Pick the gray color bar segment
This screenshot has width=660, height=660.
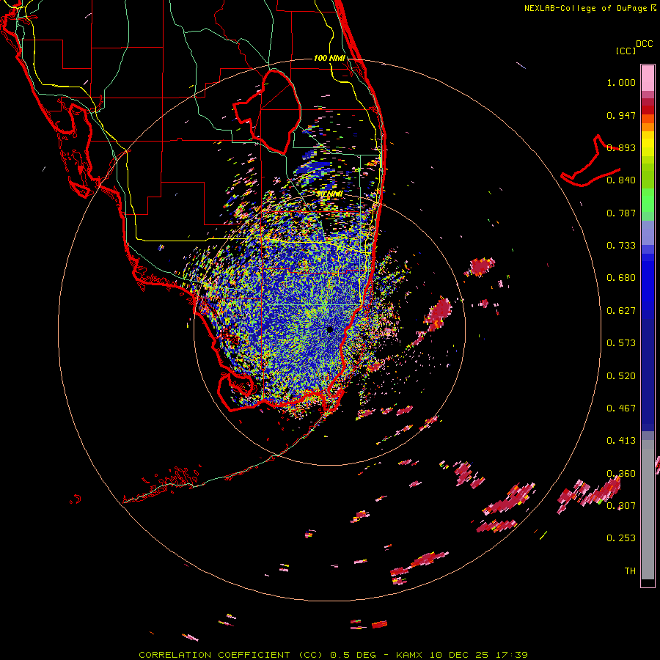(x=648, y=510)
